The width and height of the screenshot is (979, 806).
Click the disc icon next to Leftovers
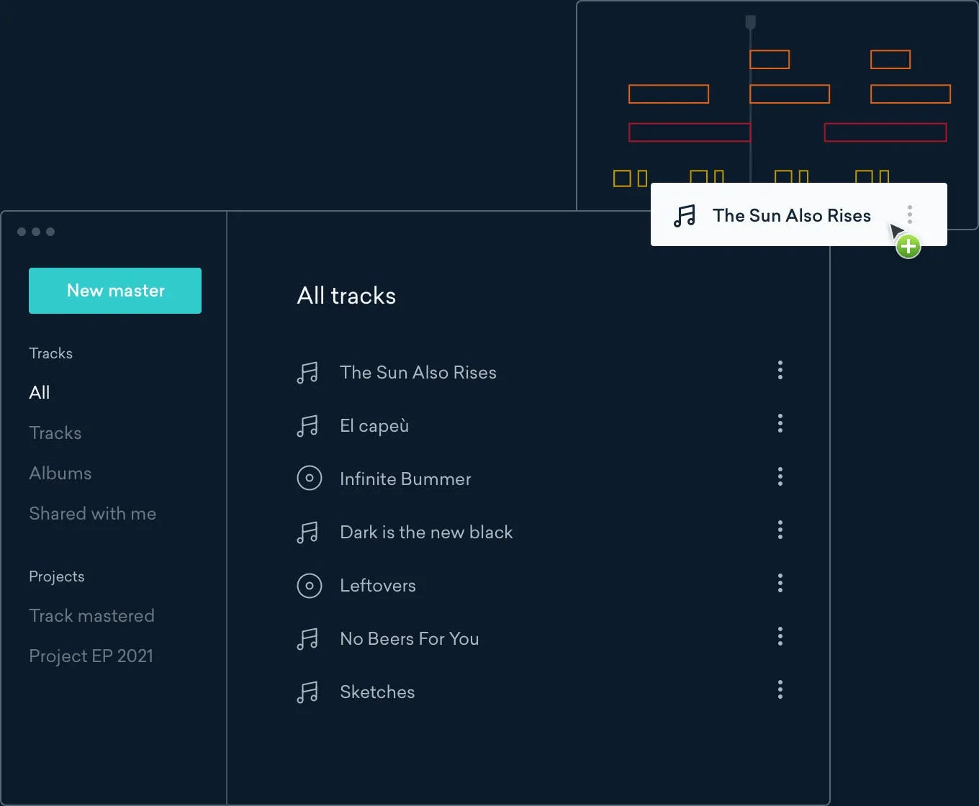coord(310,586)
